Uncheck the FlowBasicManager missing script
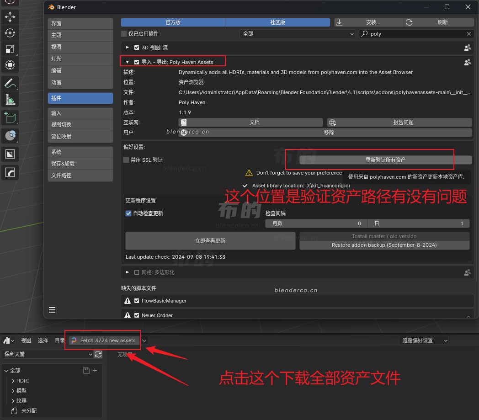The width and height of the screenshot is (479, 420). 137,301
